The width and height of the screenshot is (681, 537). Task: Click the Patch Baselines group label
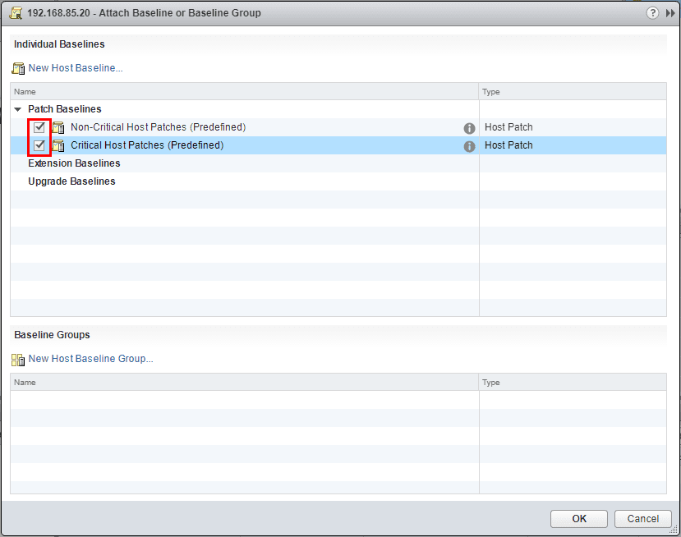(65, 109)
